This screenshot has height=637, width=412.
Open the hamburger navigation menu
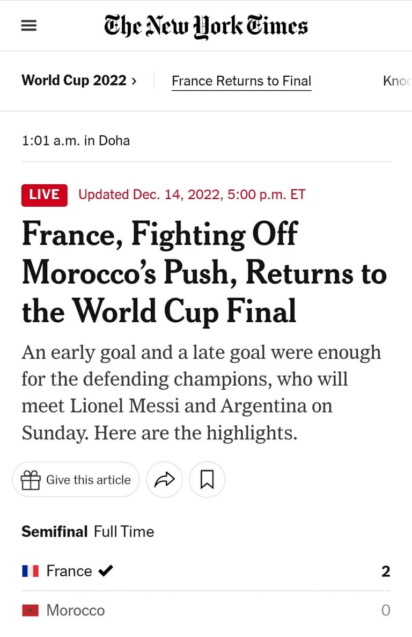point(28,26)
